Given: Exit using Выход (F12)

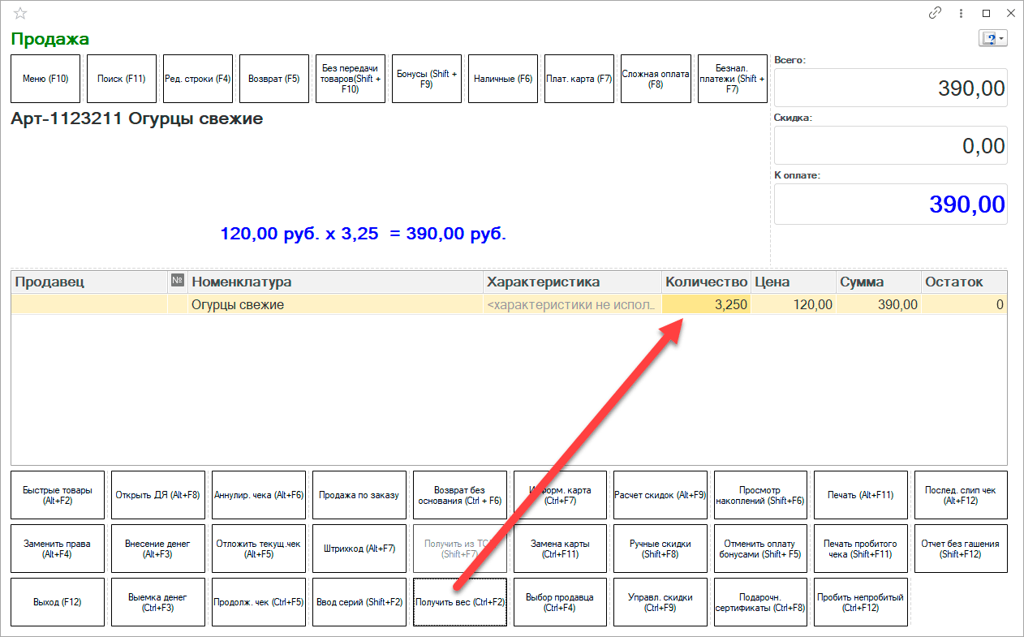Looking at the screenshot, I should coord(58,602).
